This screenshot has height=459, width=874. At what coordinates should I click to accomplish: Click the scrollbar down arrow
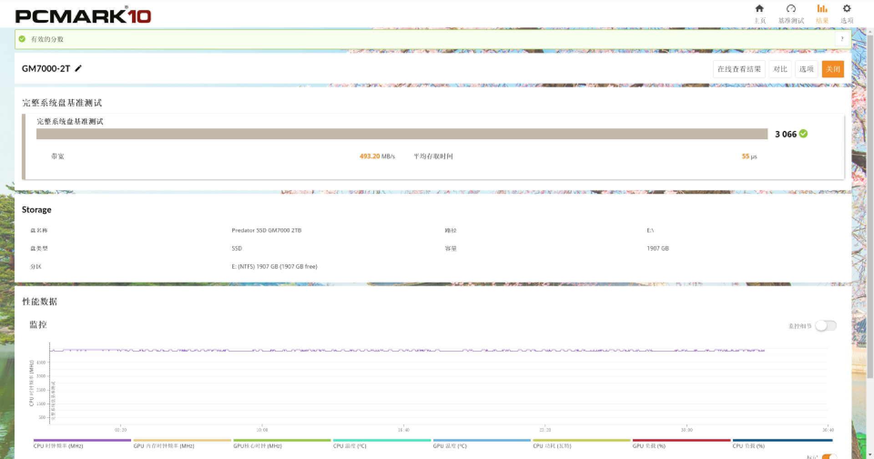(x=870, y=455)
